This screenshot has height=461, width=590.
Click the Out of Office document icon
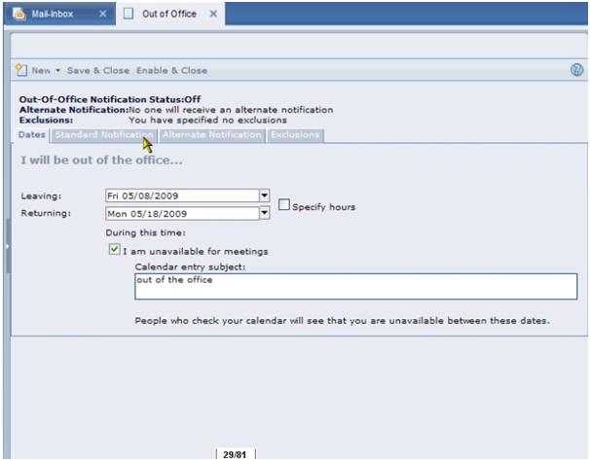[129, 14]
